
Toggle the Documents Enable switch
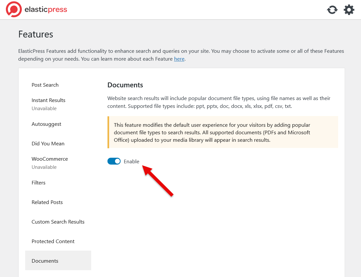pos(114,161)
